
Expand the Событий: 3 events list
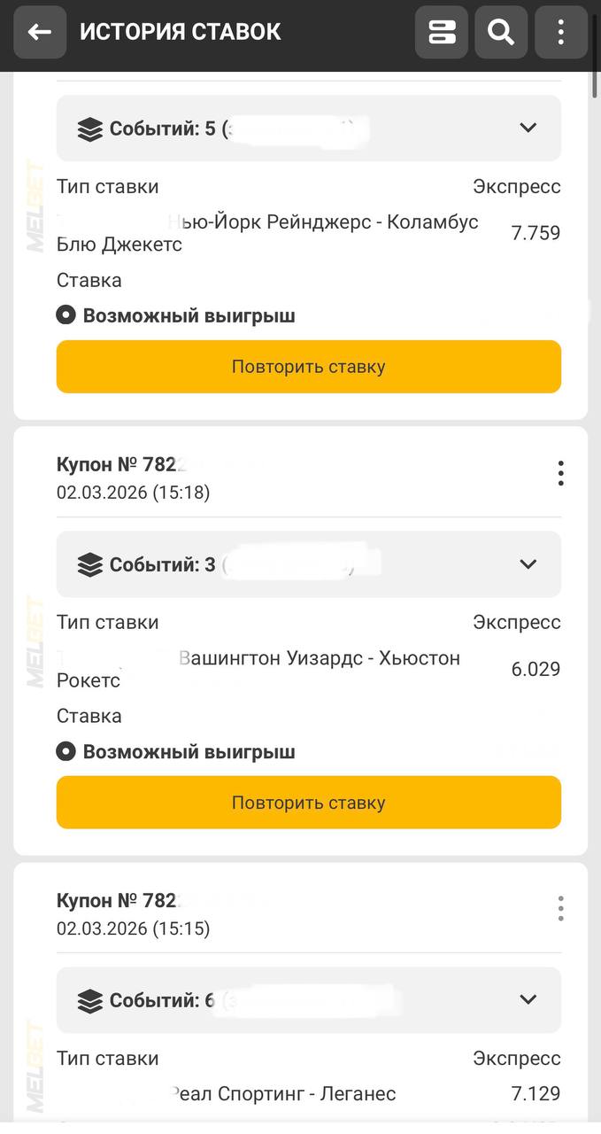click(528, 564)
